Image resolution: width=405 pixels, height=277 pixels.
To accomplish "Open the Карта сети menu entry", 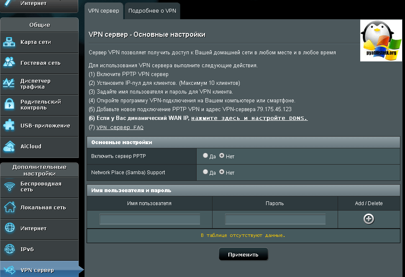I will tap(39, 42).
